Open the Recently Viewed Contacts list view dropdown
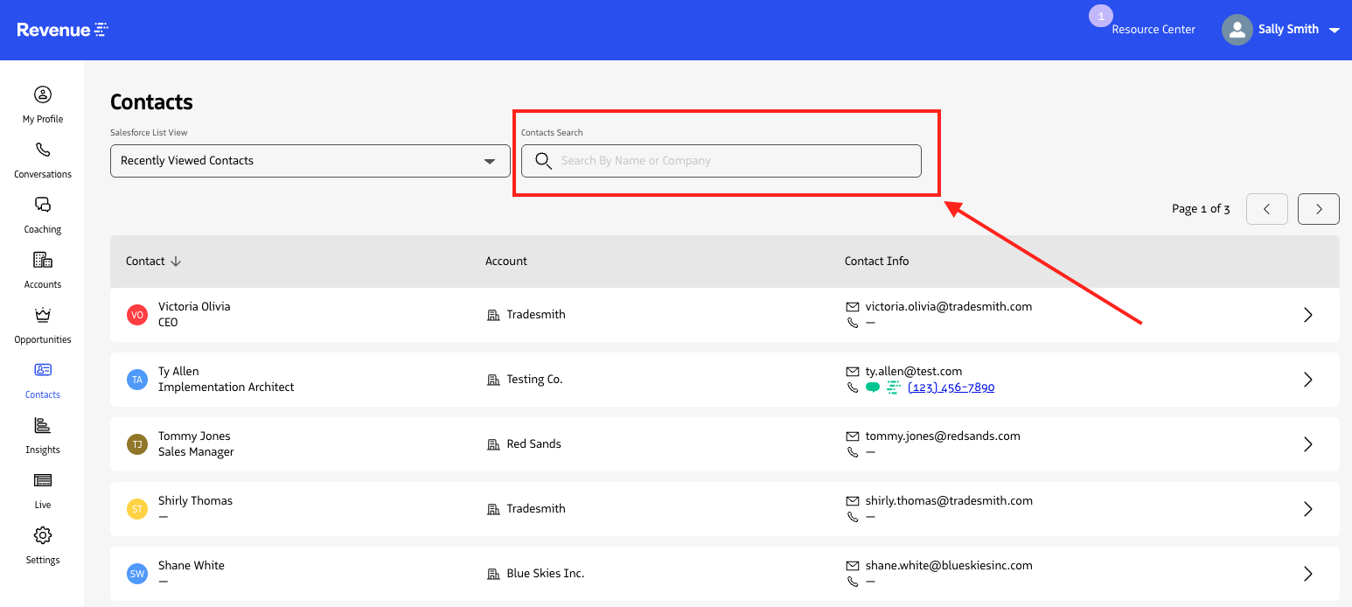Viewport: 1352px width, 607px height. pyautogui.click(x=310, y=161)
